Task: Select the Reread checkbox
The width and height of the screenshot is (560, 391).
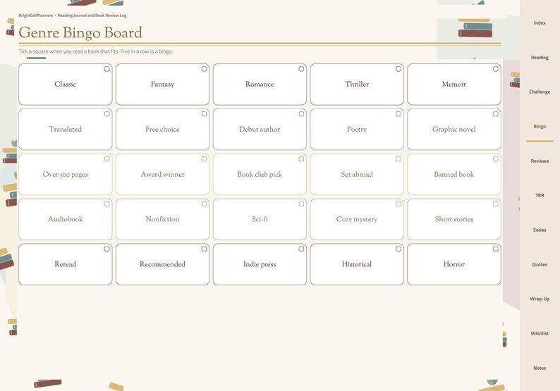Action: [106, 249]
